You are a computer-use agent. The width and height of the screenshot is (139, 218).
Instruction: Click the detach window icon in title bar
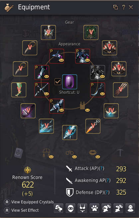(x=115, y=7)
